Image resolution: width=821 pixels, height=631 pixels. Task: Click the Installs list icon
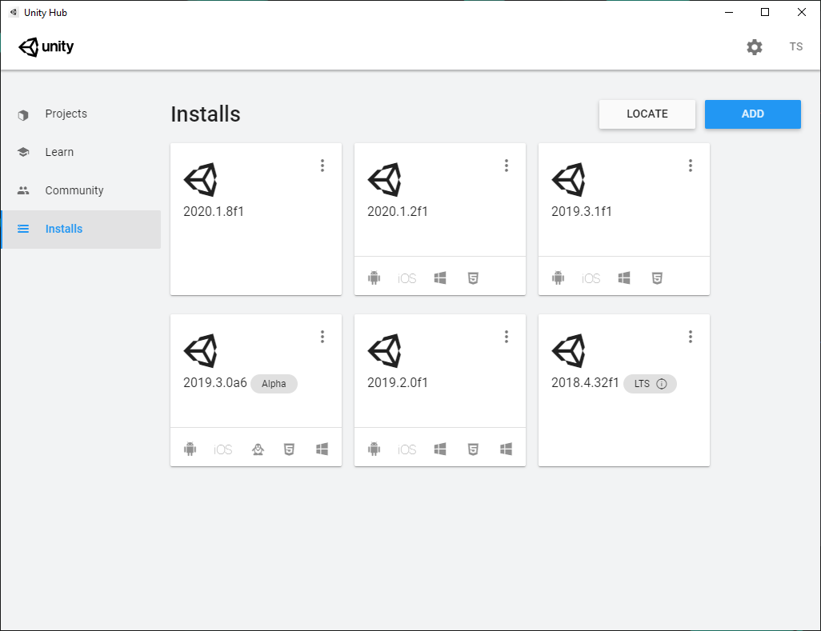23,229
